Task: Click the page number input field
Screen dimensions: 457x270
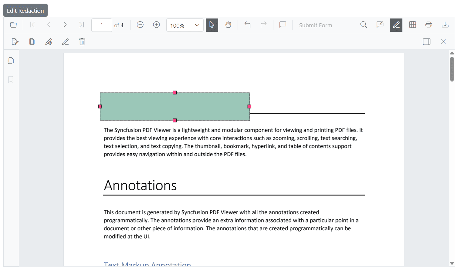Action: click(102, 25)
